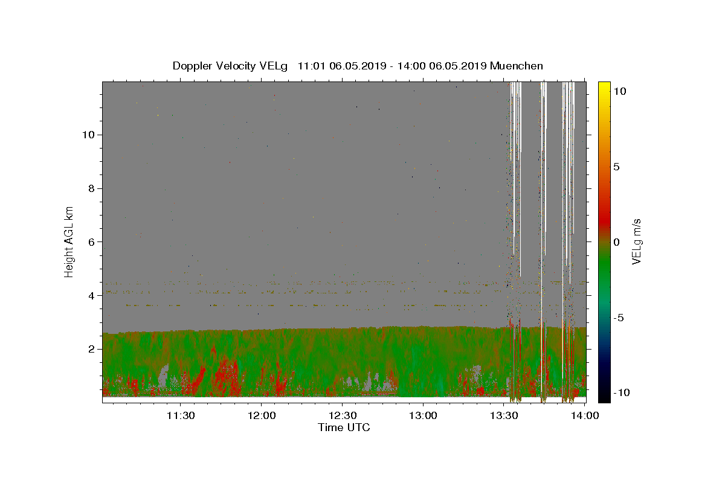Click the colorbar tick label '-10'

click(620, 392)
